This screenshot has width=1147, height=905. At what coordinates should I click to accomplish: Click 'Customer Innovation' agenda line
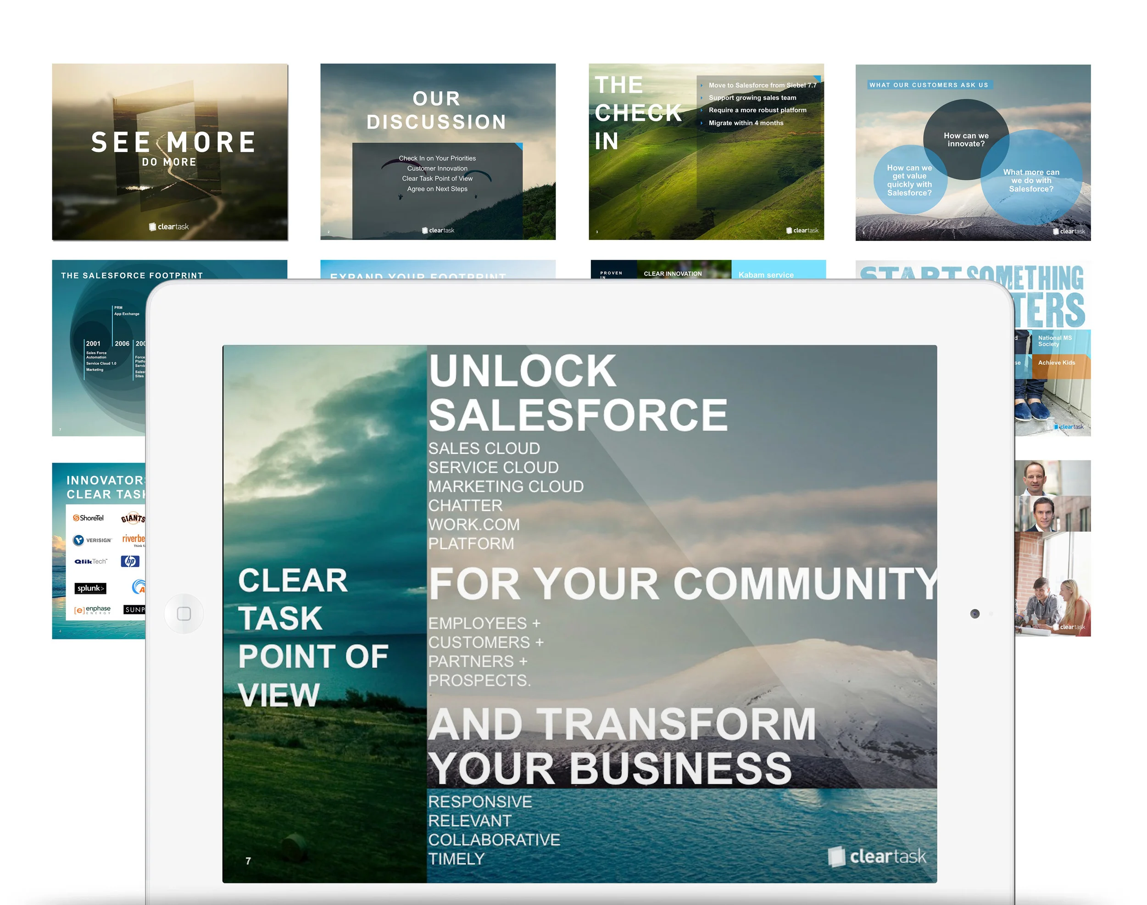437,168
